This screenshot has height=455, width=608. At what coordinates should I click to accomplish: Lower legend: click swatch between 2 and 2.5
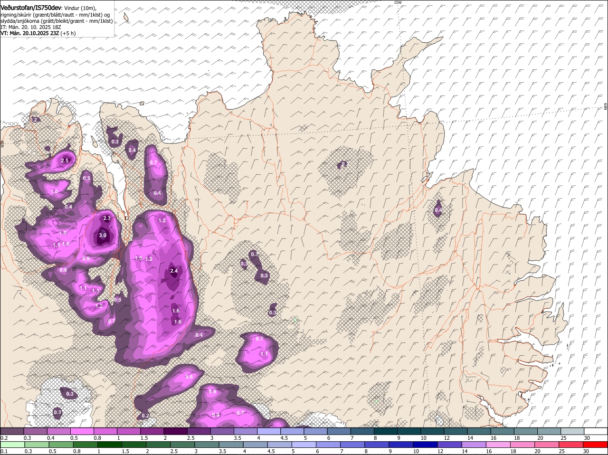point(159,445)
